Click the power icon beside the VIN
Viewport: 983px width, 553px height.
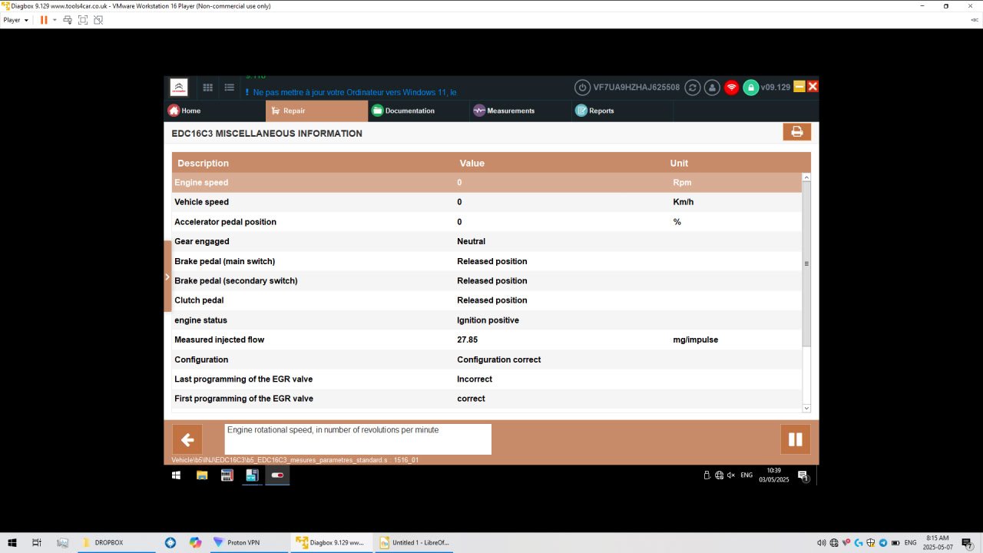click(582, 88)
